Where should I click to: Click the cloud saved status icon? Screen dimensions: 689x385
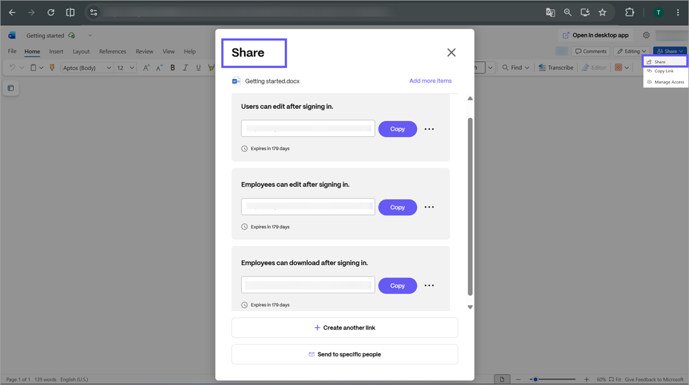[x=72, y=35]
